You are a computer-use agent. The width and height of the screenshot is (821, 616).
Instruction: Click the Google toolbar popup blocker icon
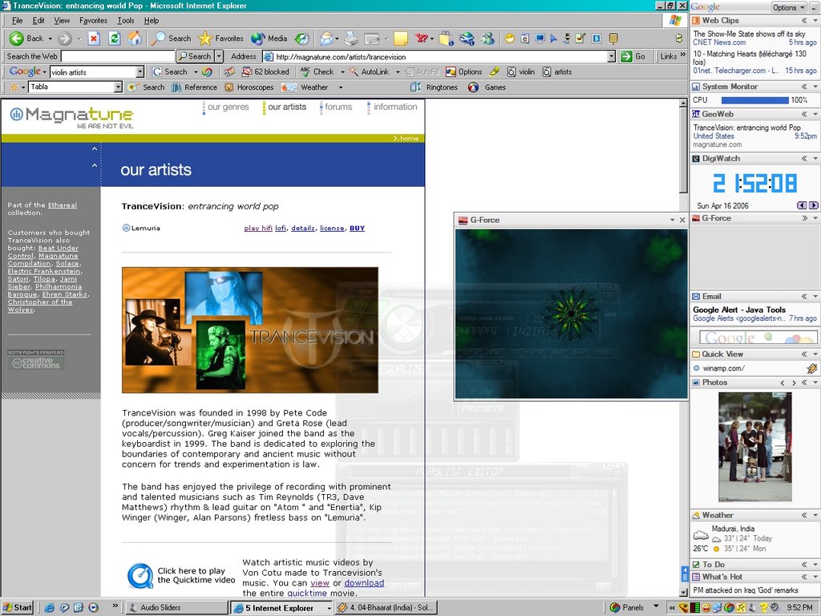tap(247, 71)
